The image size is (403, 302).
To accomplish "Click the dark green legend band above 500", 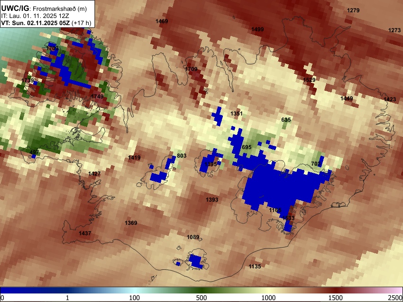I will pos(201,291).
